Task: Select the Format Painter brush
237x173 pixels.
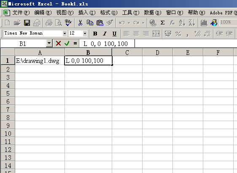Action: [110, 23]
